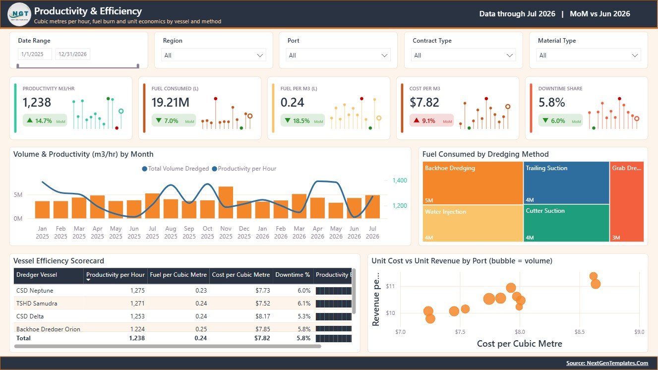Click the Mar 2026 volume bar
Image resolution: width=658 pixels, height=370 pixels.
coord(299,206)
